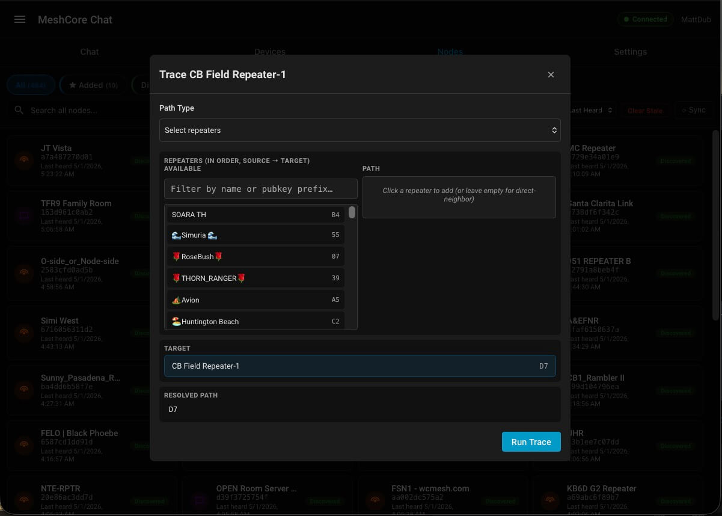Open the Santa Clarita Link node card
Image resolution: width=722 pixels, height=516 pixels.
point(635,216)
